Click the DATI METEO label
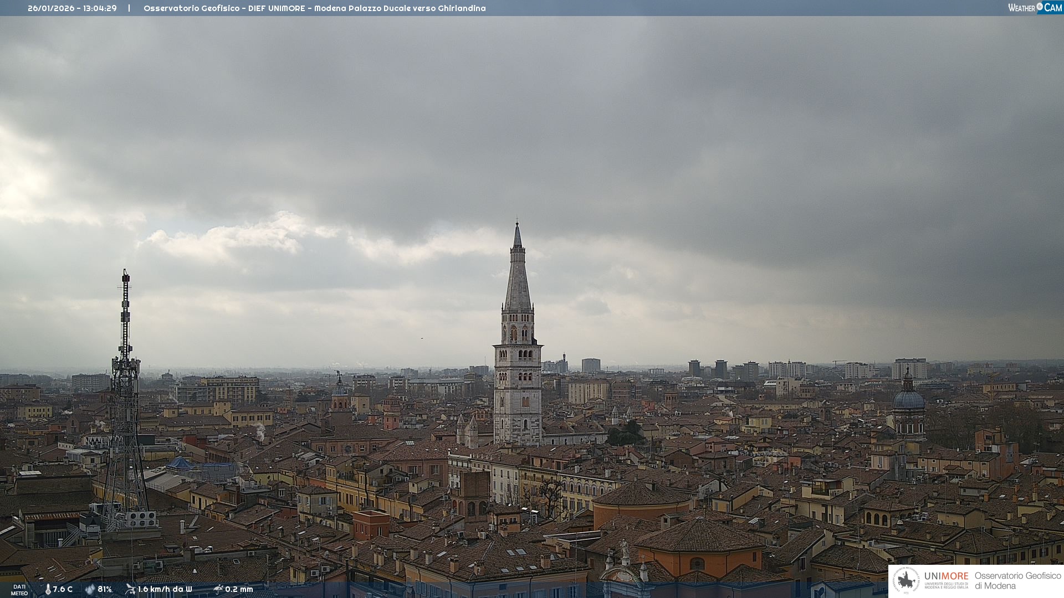The height and width of the screenshot is (598, 1064). tap(19, 590)
